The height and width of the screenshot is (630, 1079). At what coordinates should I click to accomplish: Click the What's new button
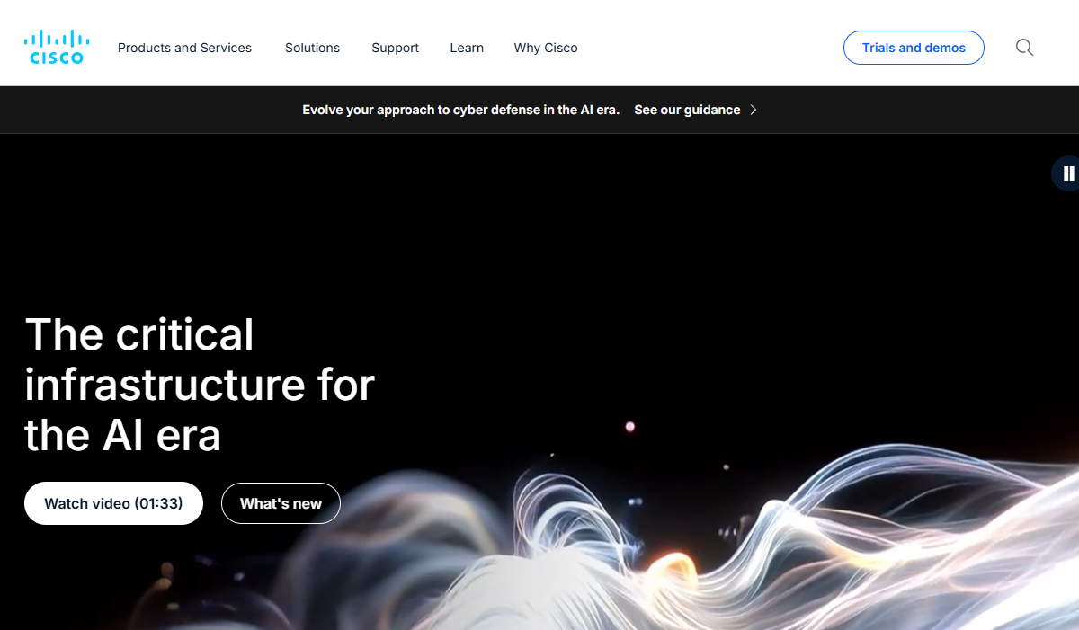(281, 503)
